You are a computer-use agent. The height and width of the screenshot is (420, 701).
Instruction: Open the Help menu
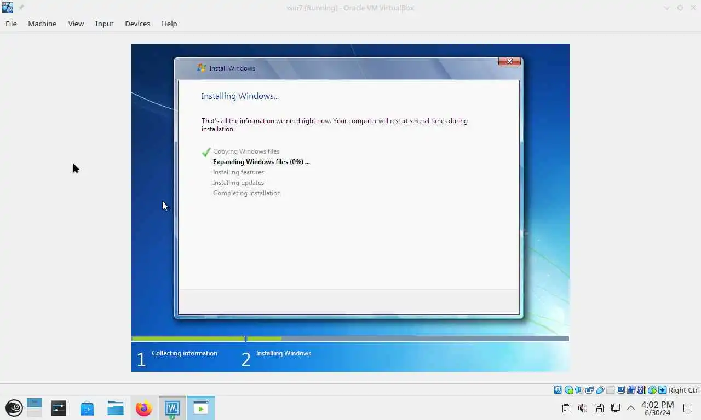(x=169, y=24)
